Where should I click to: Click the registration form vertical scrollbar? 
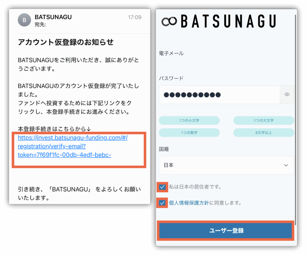[296, 119]
